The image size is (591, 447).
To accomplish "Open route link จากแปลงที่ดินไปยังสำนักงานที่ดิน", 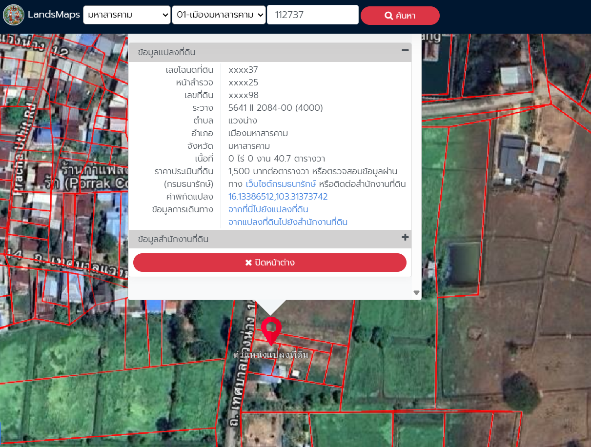I will (287, 222).
